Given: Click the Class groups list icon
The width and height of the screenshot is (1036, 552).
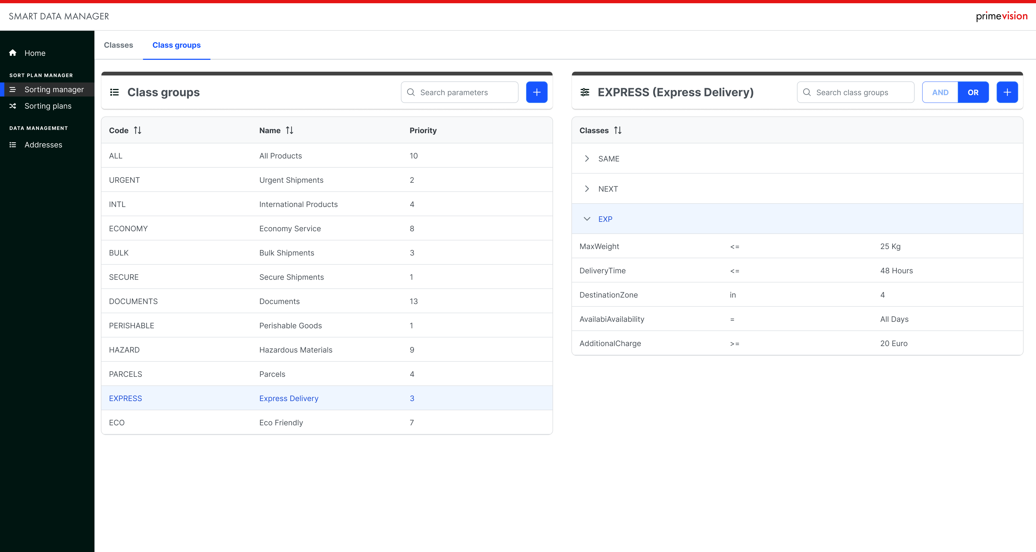Looking at the screenshot, I should point(114,92).
